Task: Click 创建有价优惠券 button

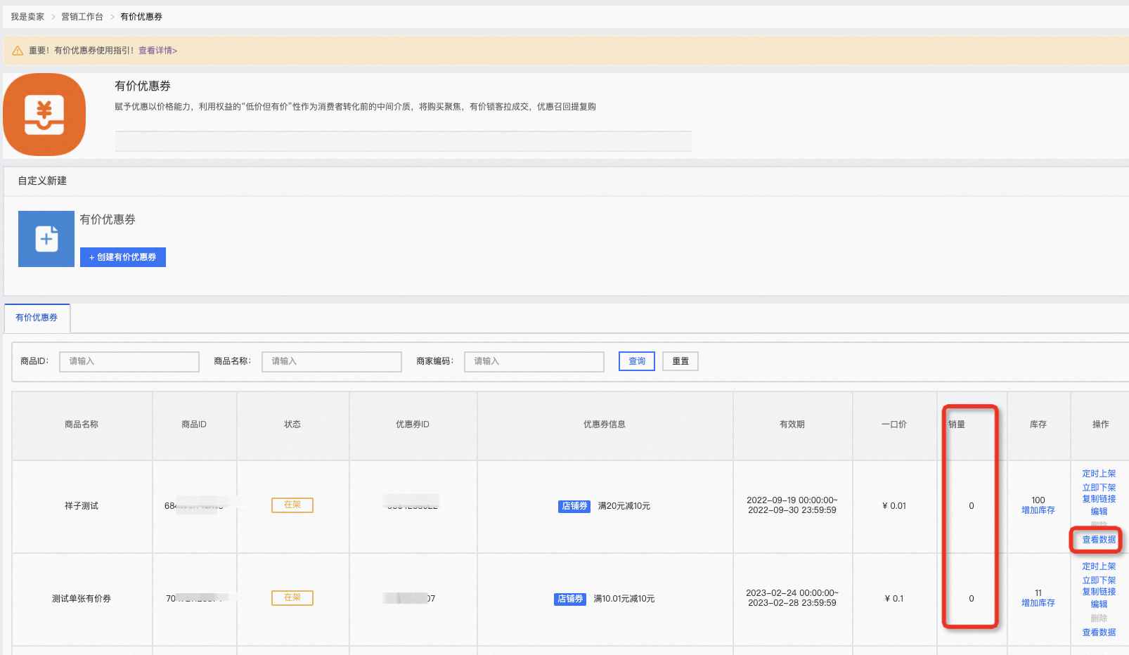Action: pos(123,257)
